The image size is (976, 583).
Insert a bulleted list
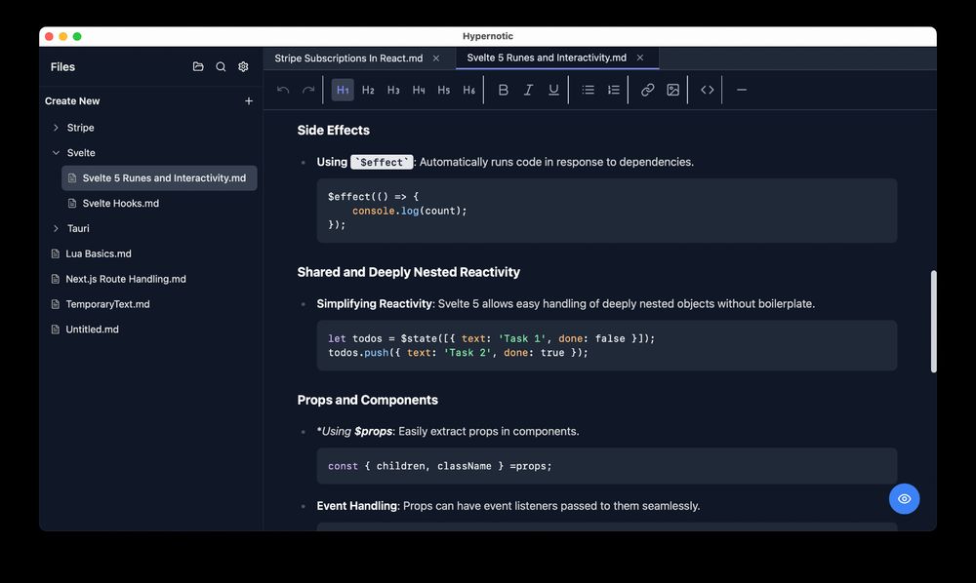tap(589, 90)
